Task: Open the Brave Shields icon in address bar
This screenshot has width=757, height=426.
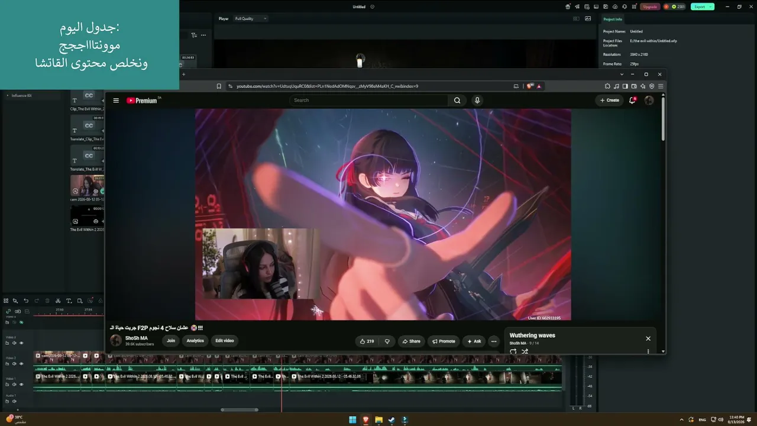Action: pyautogui.click(x=530, y=86)
